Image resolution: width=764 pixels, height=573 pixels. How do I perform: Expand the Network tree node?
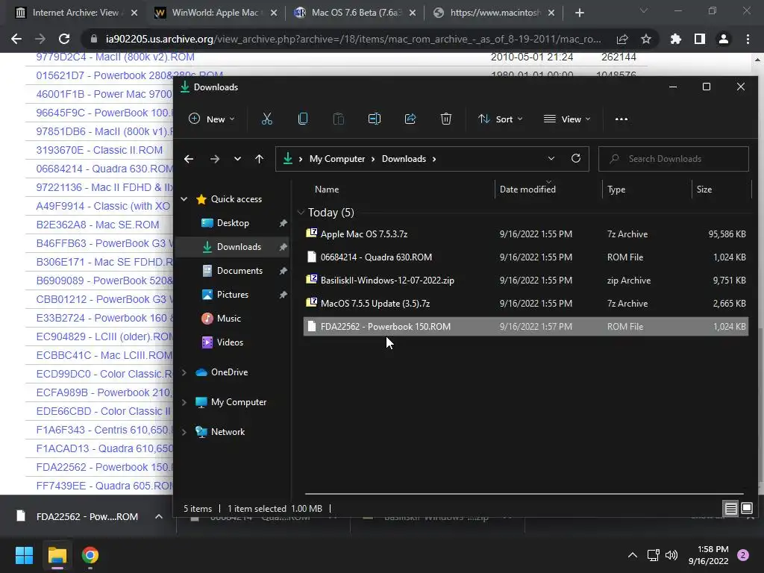coord(184,432)
